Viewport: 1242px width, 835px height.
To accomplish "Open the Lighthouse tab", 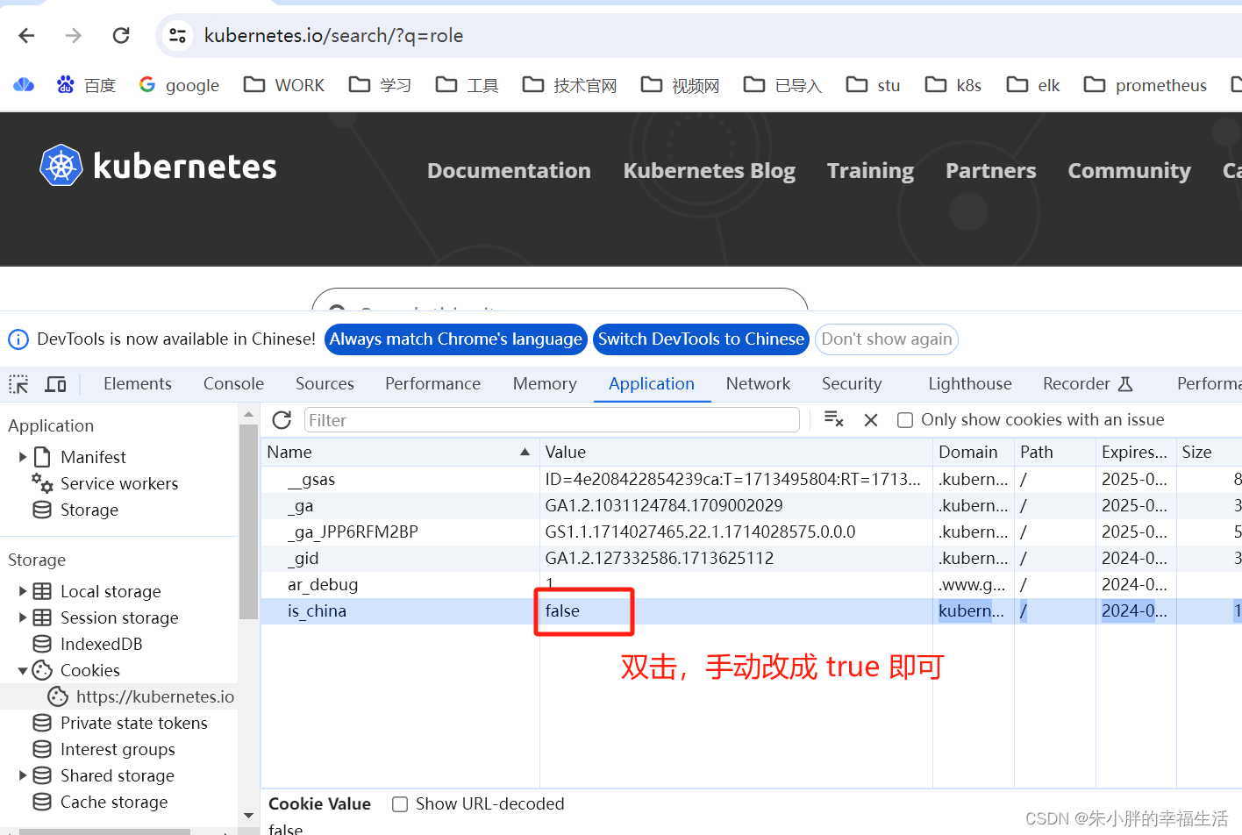I will pyautogui.click(x=970, y=384).
